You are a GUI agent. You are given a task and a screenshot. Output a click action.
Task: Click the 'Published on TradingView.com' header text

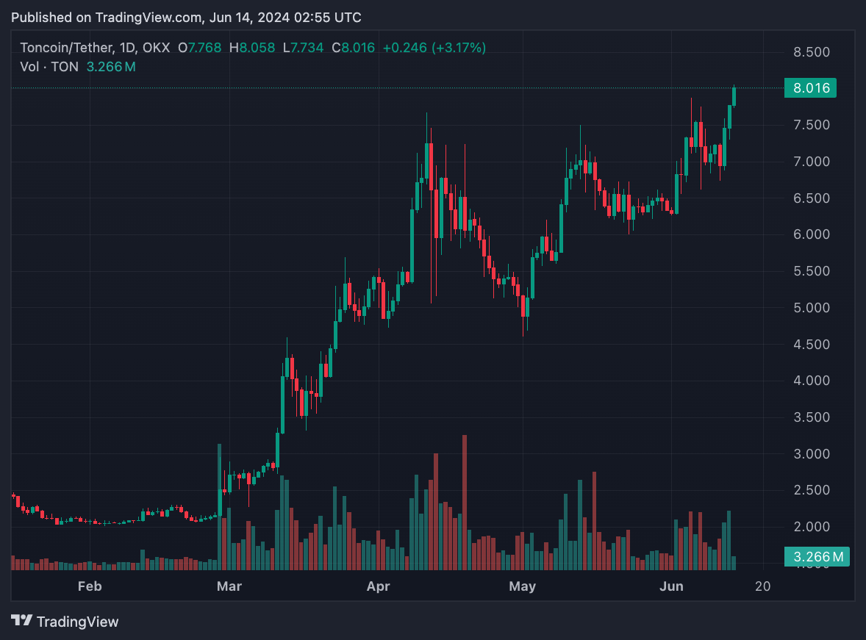[x=186, y=18]
